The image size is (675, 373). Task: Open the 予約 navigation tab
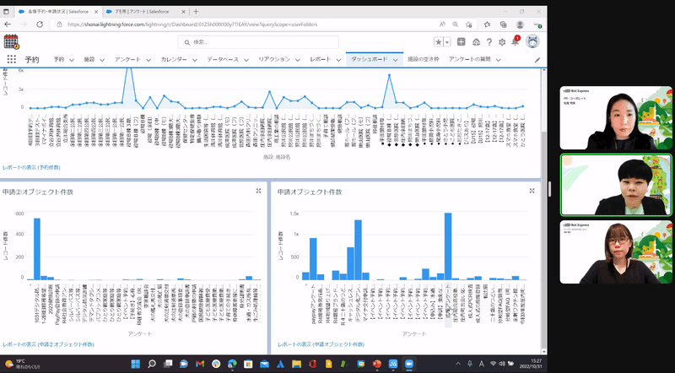coord(59,59)
